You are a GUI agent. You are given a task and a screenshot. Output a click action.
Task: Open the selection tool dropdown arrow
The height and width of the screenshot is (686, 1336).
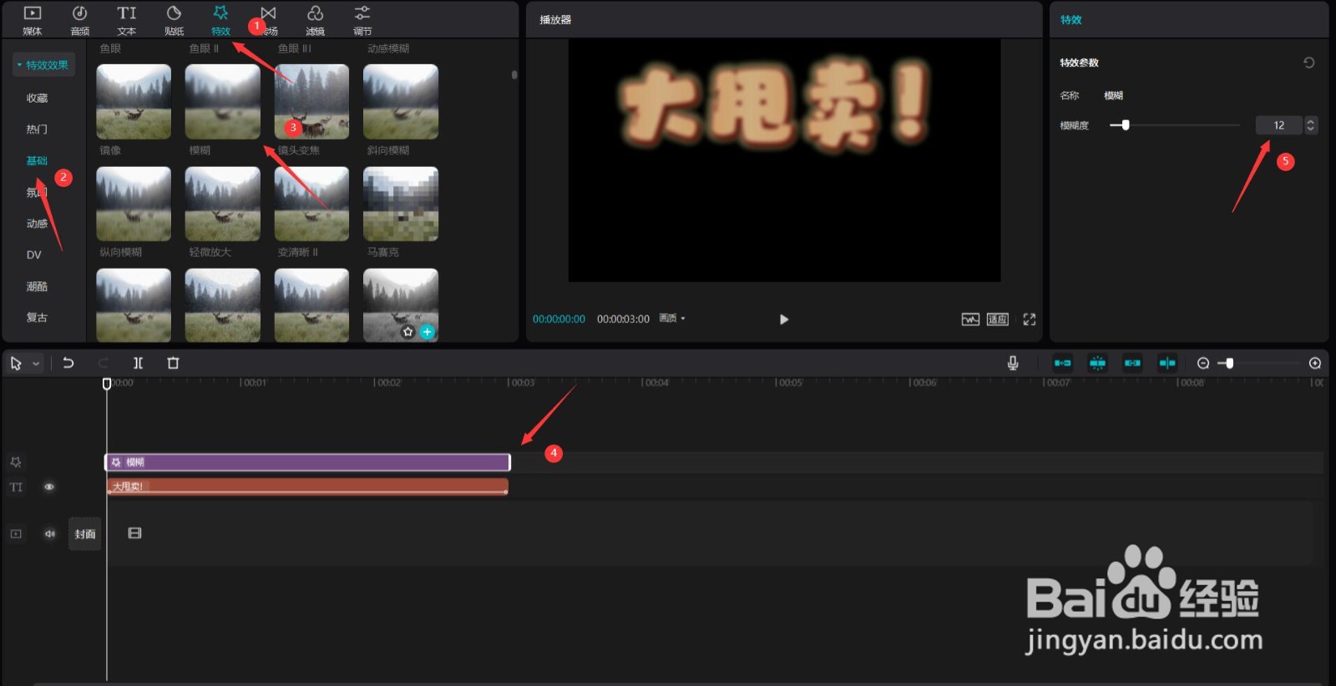tap(36, 364)
